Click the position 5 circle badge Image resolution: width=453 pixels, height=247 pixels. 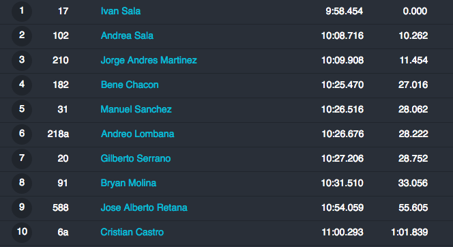pos(22,109)
